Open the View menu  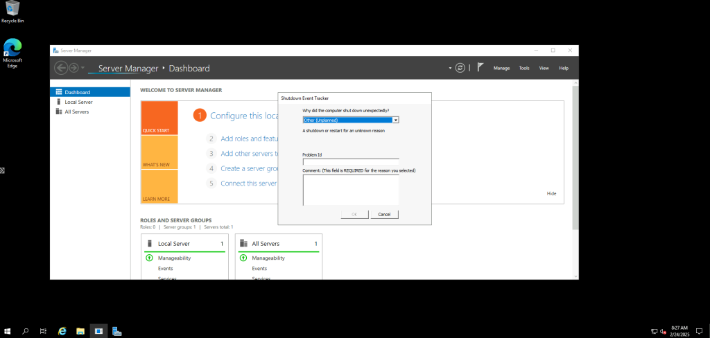544,69
